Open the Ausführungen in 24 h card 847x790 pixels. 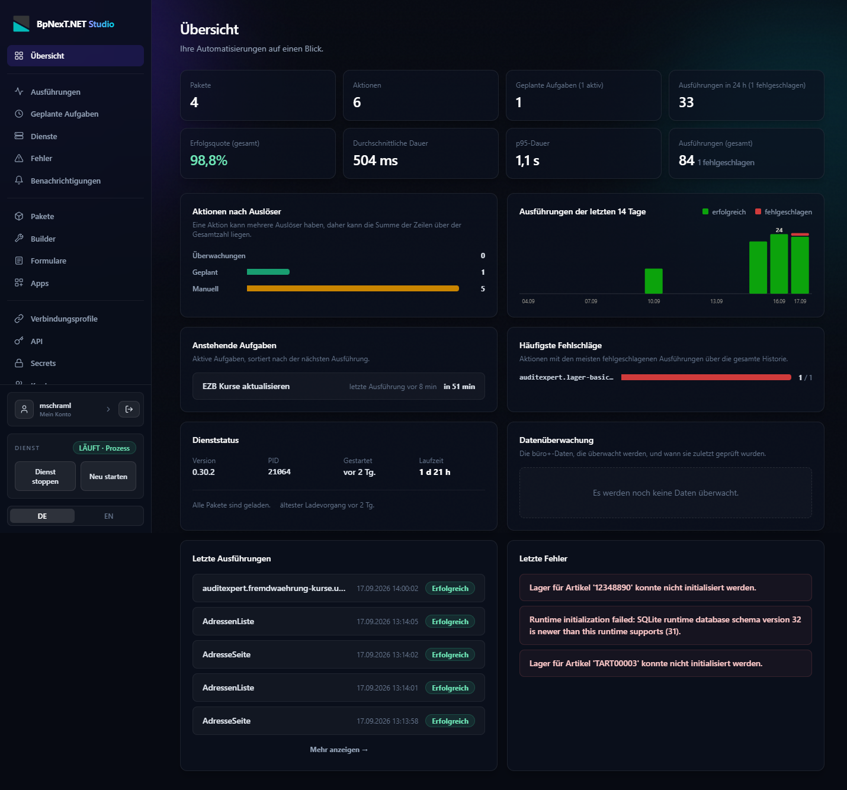pos(746,95)
